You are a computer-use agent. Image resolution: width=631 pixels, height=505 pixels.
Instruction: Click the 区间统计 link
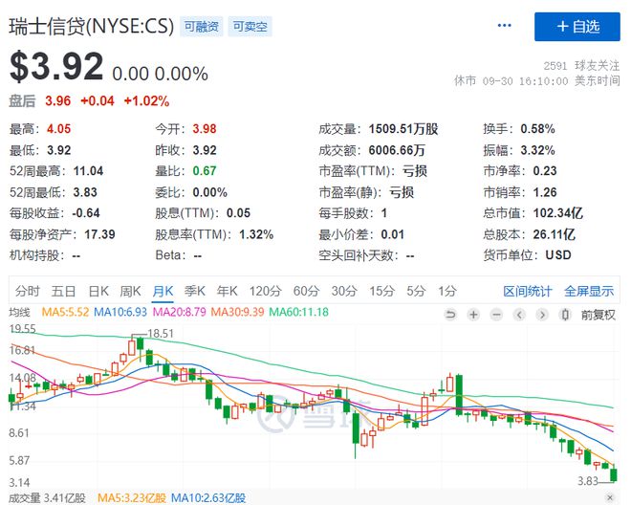click(528, 291)
